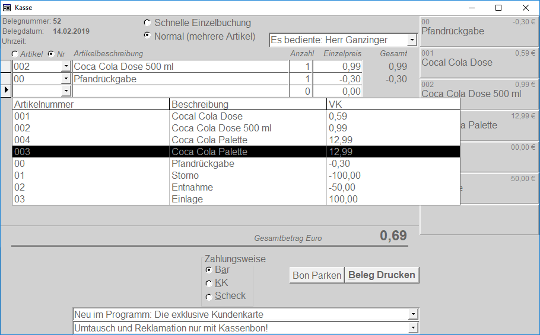Click empty description field in new row
540x335 pixels.
[x=180, y=91]
